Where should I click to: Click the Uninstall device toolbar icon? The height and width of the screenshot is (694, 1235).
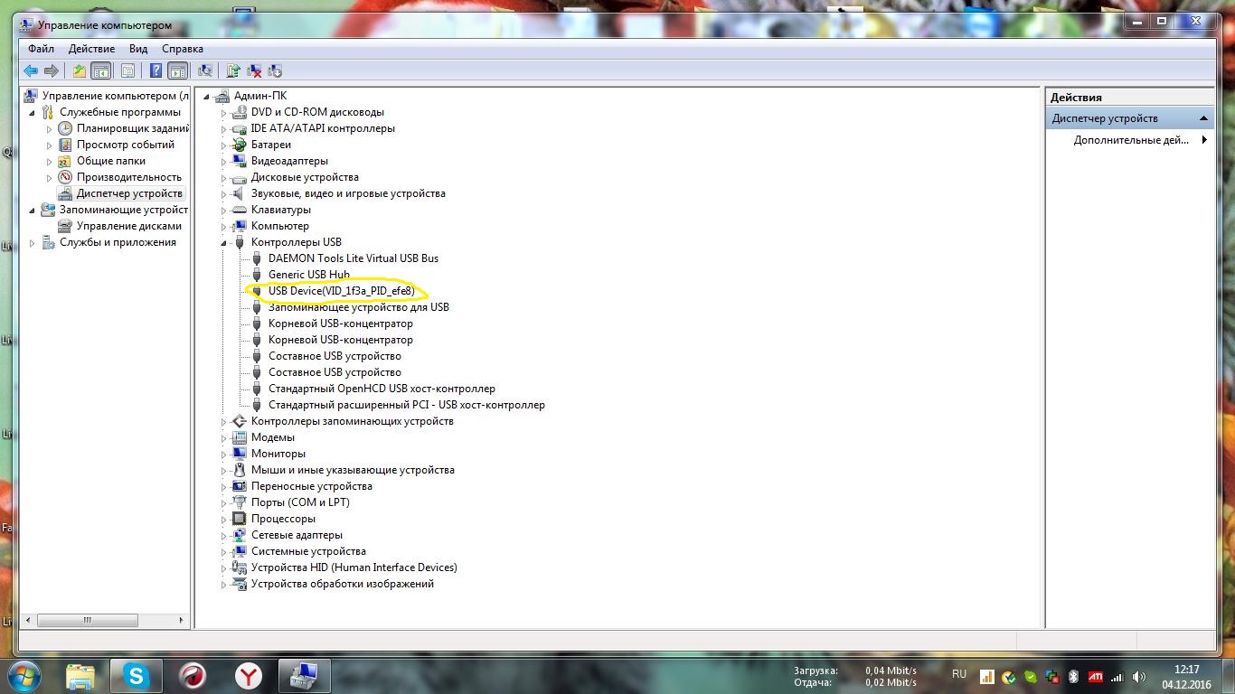point(254,70)
